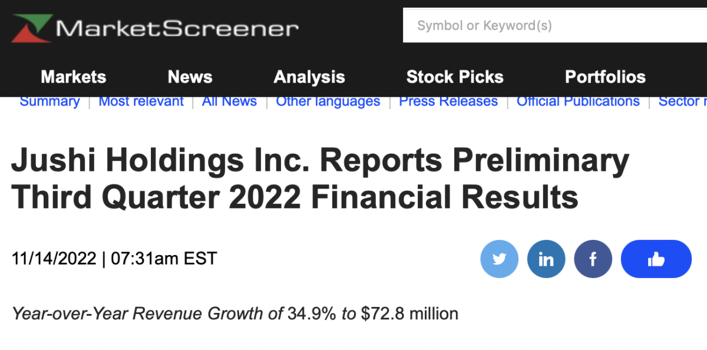
Task: Switch to the Summary tab
Action: tap(49, 101)
